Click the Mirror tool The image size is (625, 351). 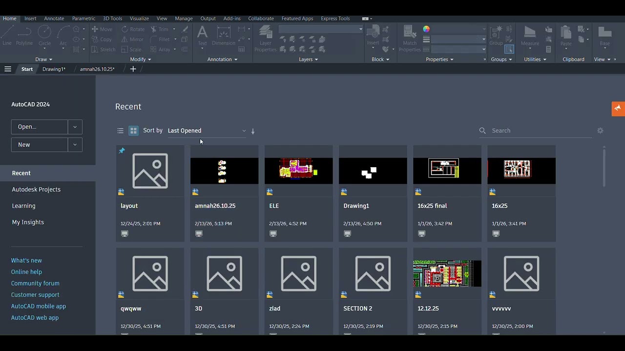132,39
